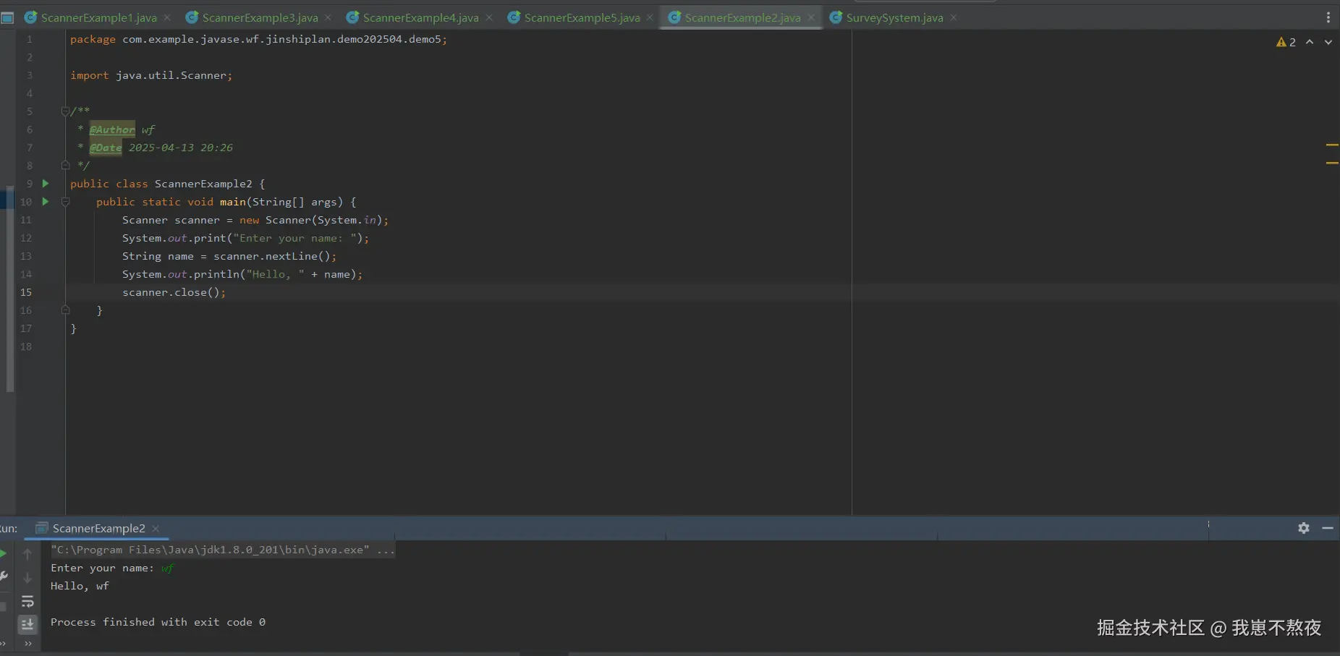This screenshot has height=656, width=1340.
Task: Click the @Author tag in Javadoc
Action: (112, 129)
